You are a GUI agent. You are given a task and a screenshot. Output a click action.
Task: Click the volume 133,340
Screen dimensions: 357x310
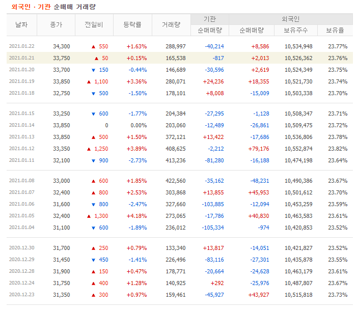coord(176,248)
